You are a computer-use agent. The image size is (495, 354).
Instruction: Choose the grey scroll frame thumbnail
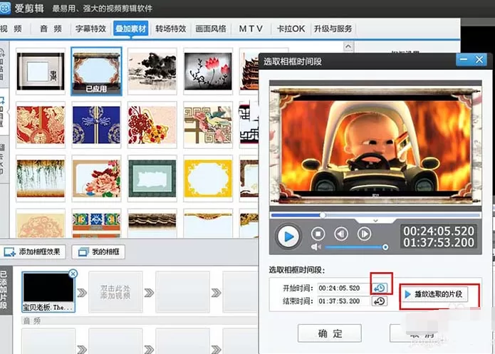(x=41, y=71)
